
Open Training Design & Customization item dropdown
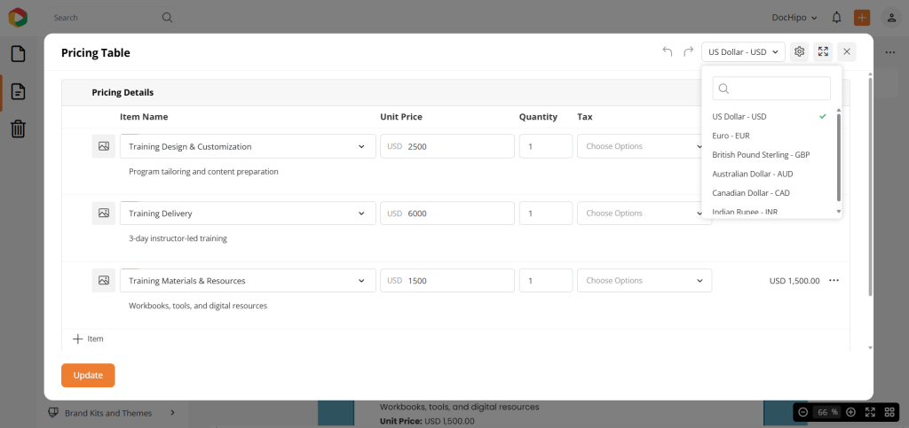coord(249,146)
